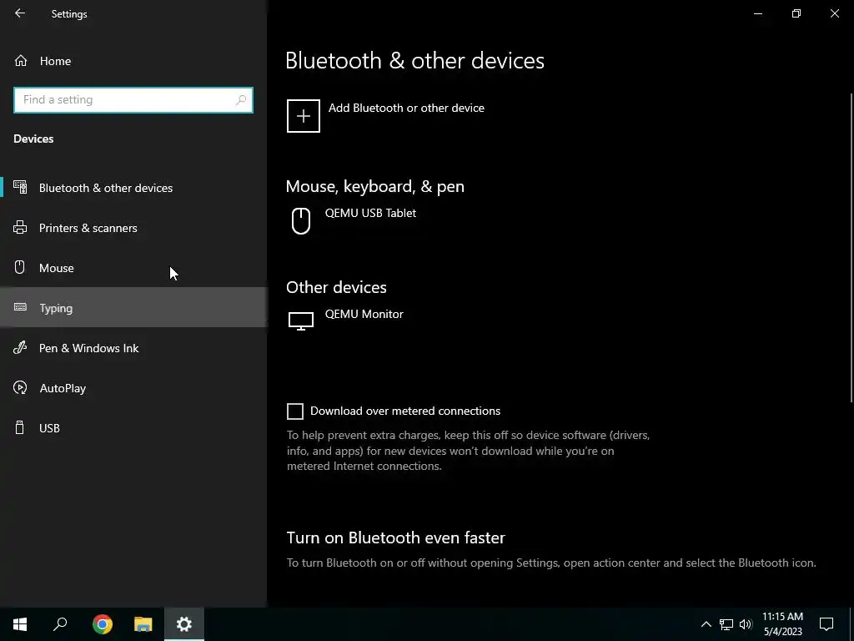Open Printers & scanners page
Viewport: 854px width, 641px height.
(133, 228)
